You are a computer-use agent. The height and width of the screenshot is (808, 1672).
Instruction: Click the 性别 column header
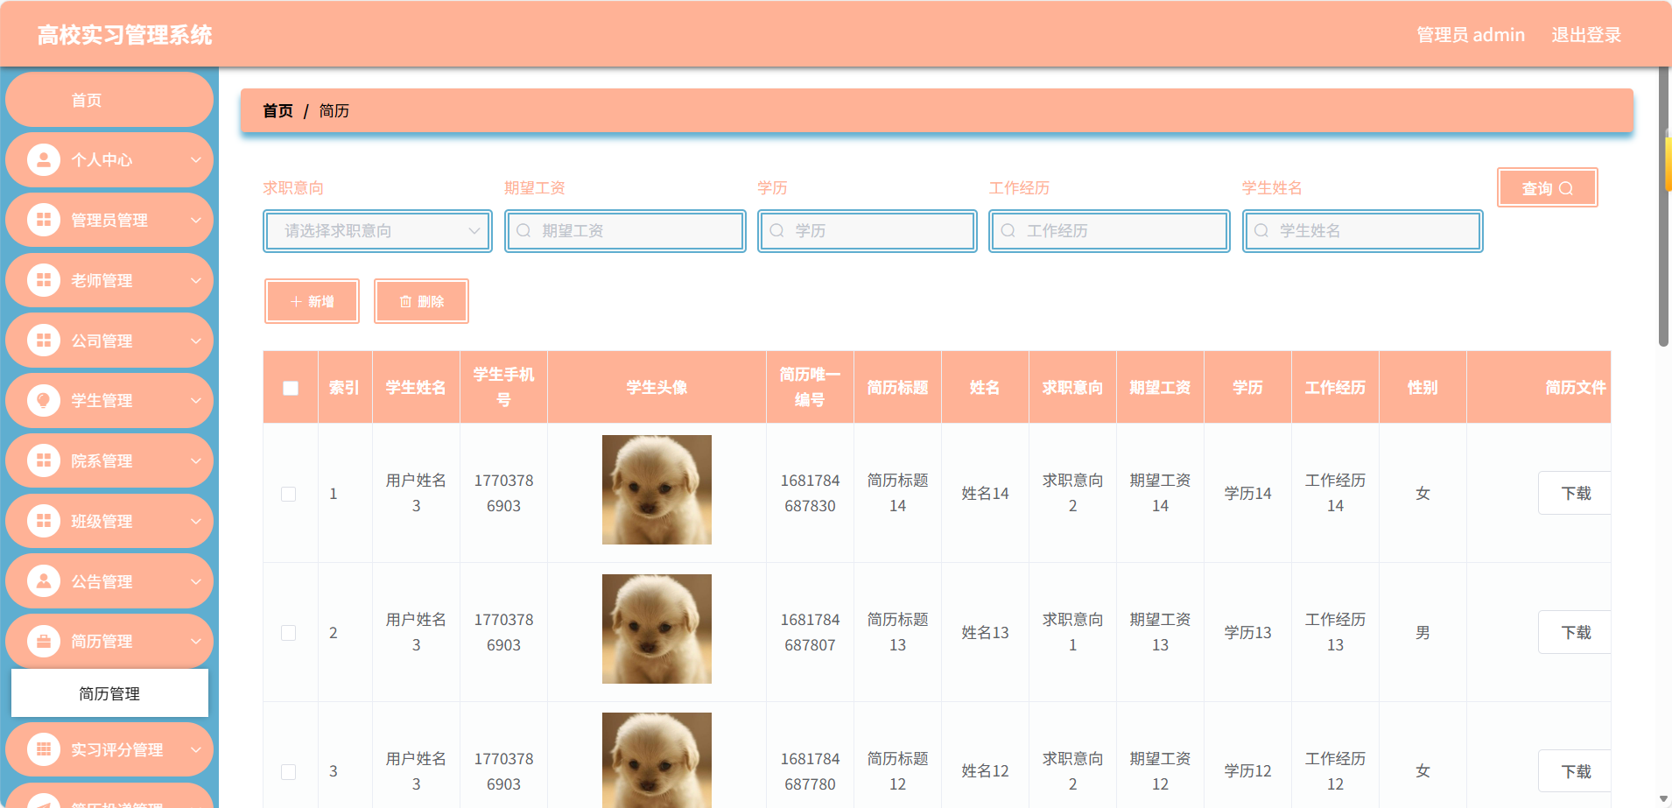tap(1423, 388)
